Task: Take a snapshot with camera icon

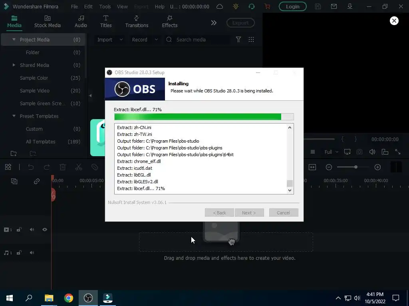Action: [x=359, y=152]
